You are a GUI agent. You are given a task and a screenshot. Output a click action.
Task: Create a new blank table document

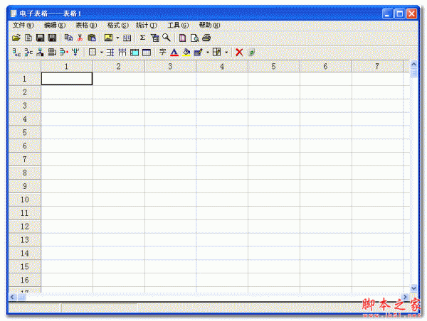28,38
